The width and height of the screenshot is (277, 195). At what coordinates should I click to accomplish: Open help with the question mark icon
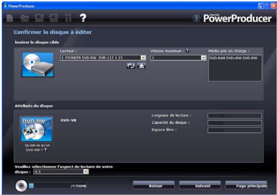click(83, 18)
